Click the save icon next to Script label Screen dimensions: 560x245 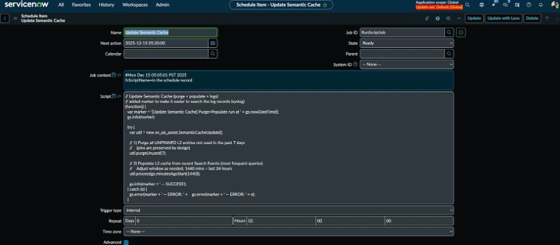click(114, 96)
